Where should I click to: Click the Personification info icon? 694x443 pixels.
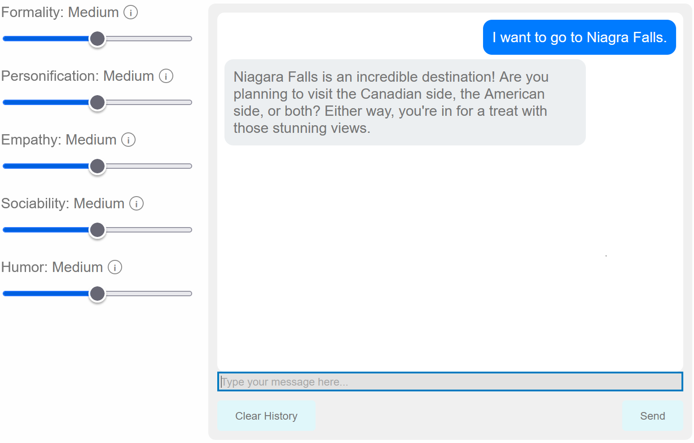[166, 76]
